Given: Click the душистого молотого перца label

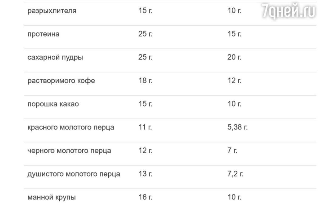Looking at the screenshot, I should (x=74, y=174).
